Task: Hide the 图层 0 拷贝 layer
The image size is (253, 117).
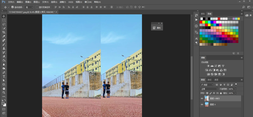Action: (x=202, y=98)
